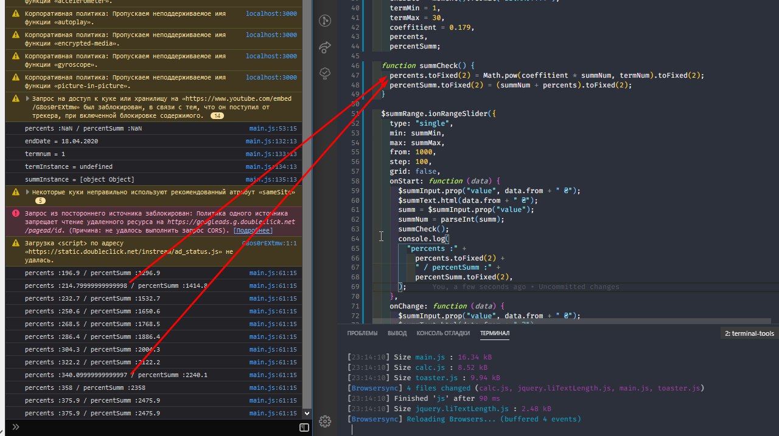The width and height of the screenshot is (779, 436).
Task: Switch to the КОНСОЛЬ ОТЛАДКИ panel tab
Action: pos(443,333)
